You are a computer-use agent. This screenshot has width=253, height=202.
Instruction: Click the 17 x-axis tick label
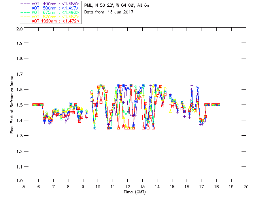click(202, 187)
